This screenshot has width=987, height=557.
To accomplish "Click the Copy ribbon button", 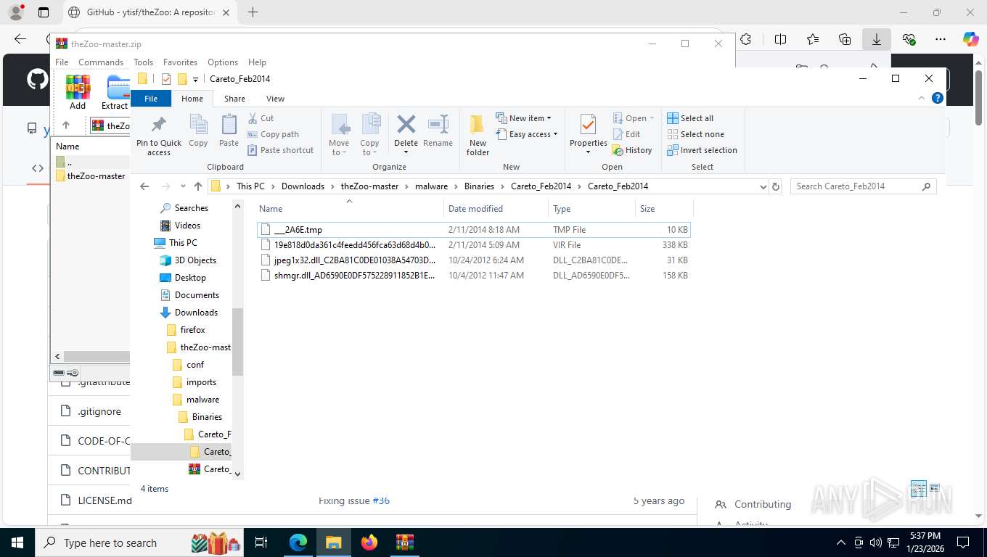I will click(198, 131).
